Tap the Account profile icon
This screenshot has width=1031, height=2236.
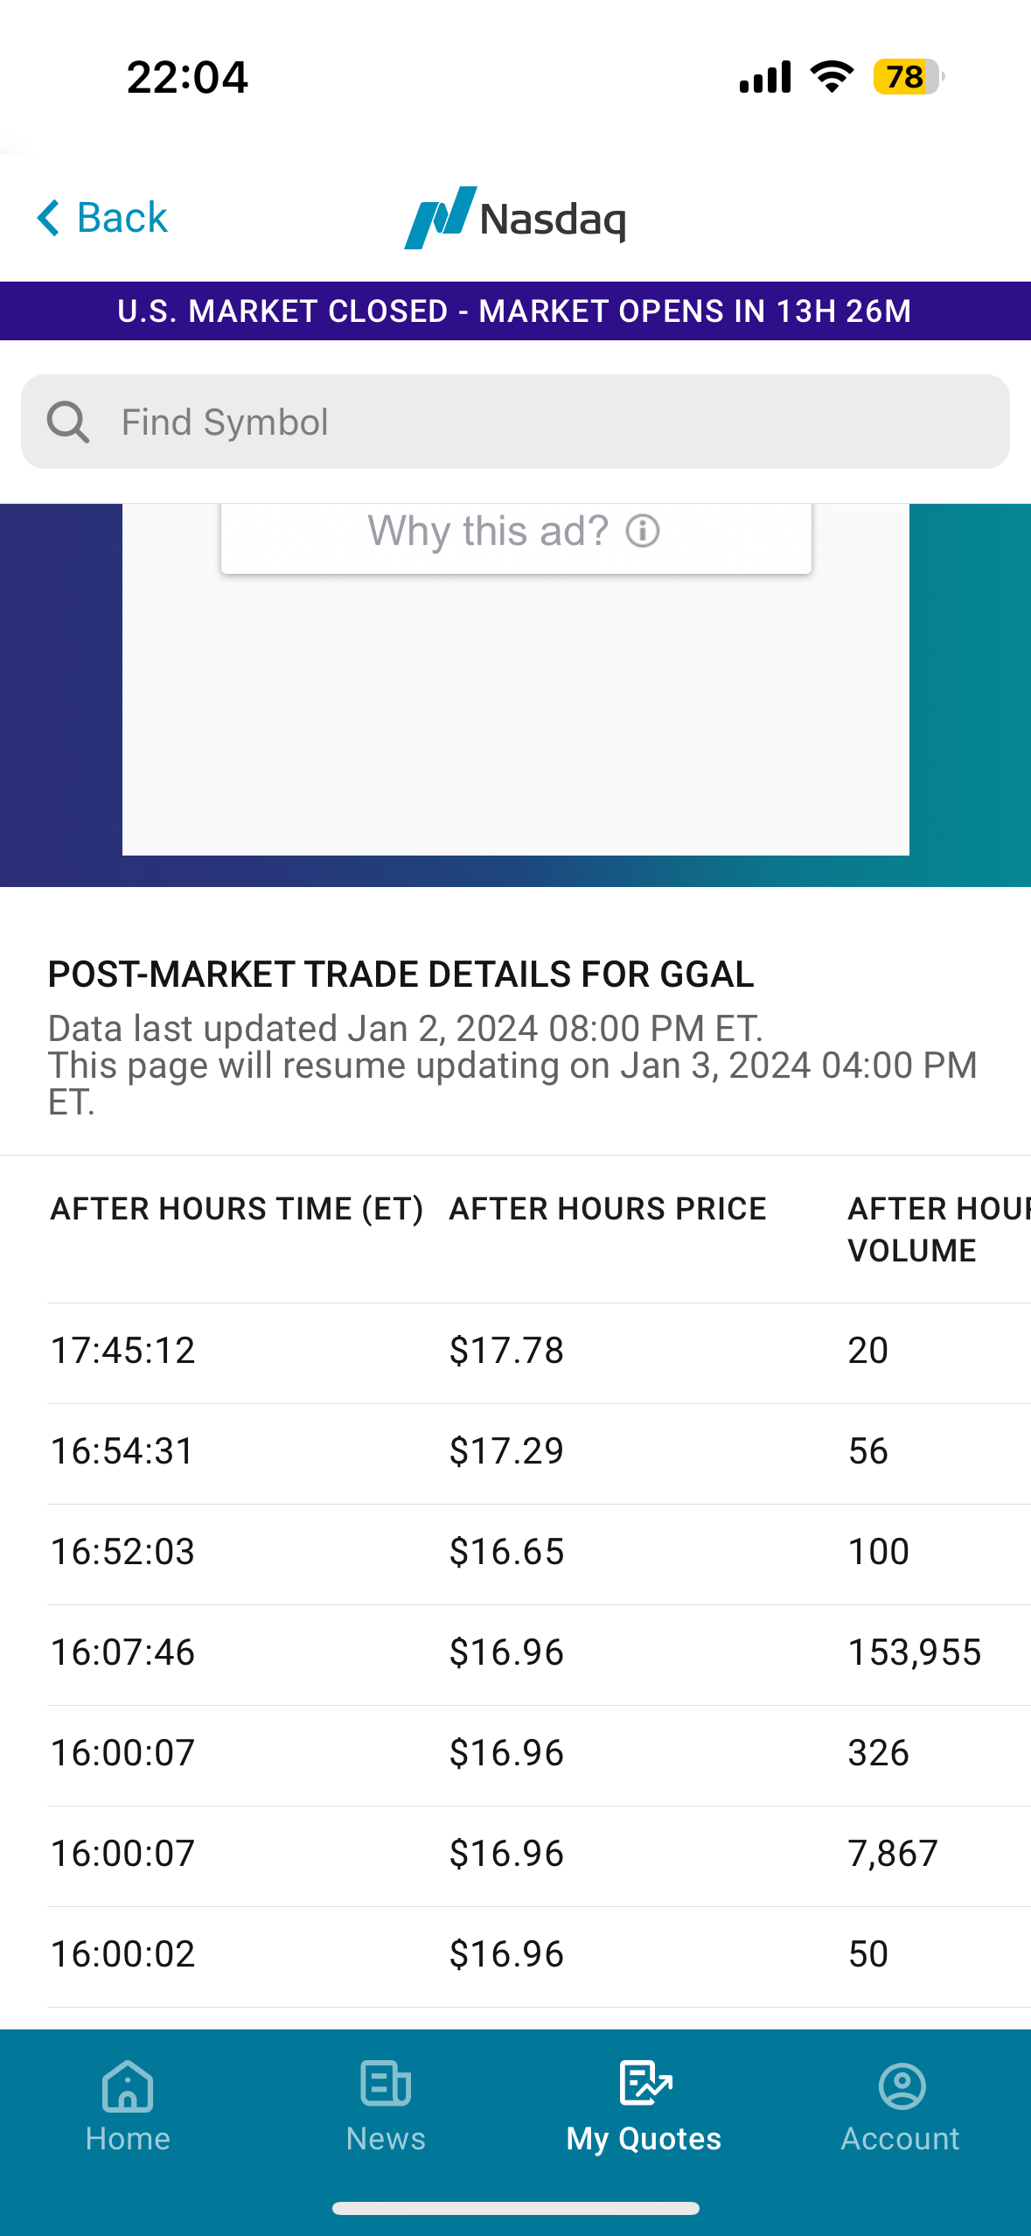click(x=902, y=2086)
